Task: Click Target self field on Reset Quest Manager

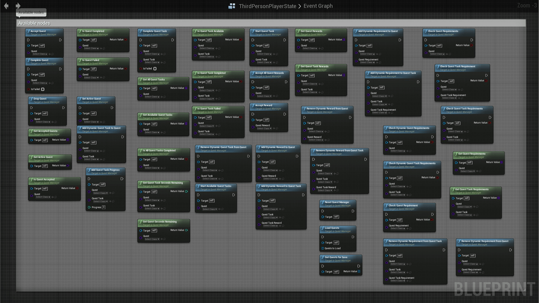Action: pos(336,217)
